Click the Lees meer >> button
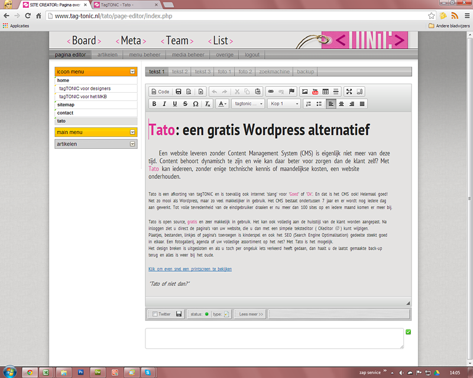Viewport: 473px width, 378px height. (x=251, y=314)
